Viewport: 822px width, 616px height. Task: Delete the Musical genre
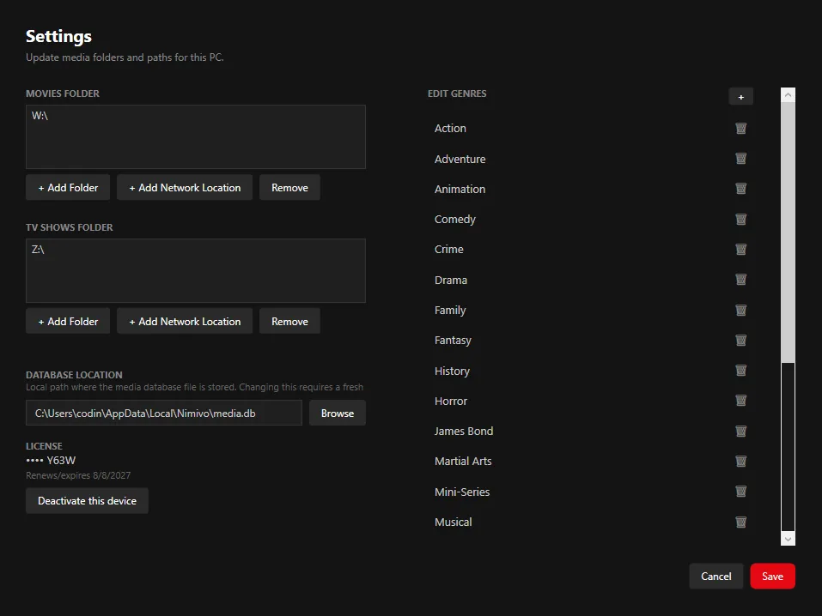pyautogui.click(x=740, y=522)
